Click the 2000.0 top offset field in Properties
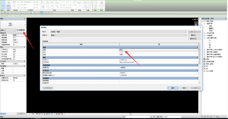The image size is (228, 119). point(19,42)
